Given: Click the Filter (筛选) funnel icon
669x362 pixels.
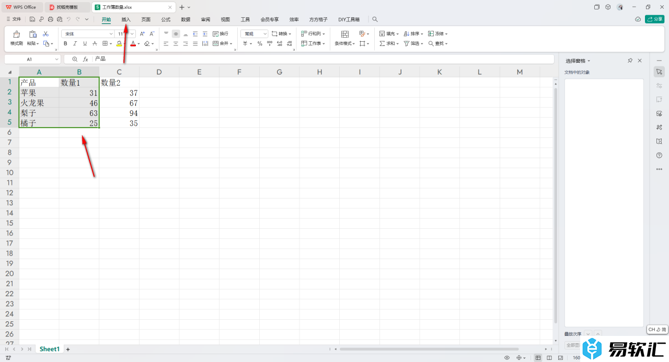Looking at the screenshot, I should tap(406, 44).
